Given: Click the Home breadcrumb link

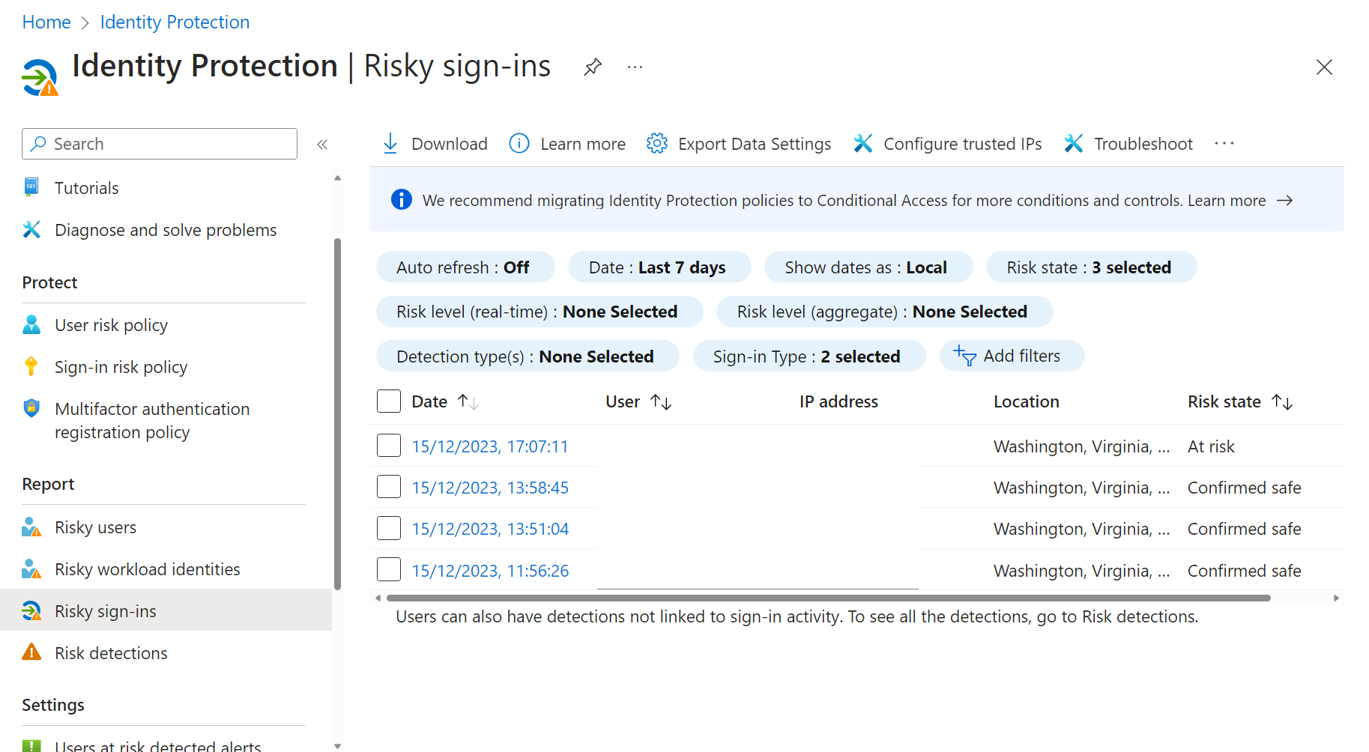Looking at the screenshot, I should coord(46,22).
